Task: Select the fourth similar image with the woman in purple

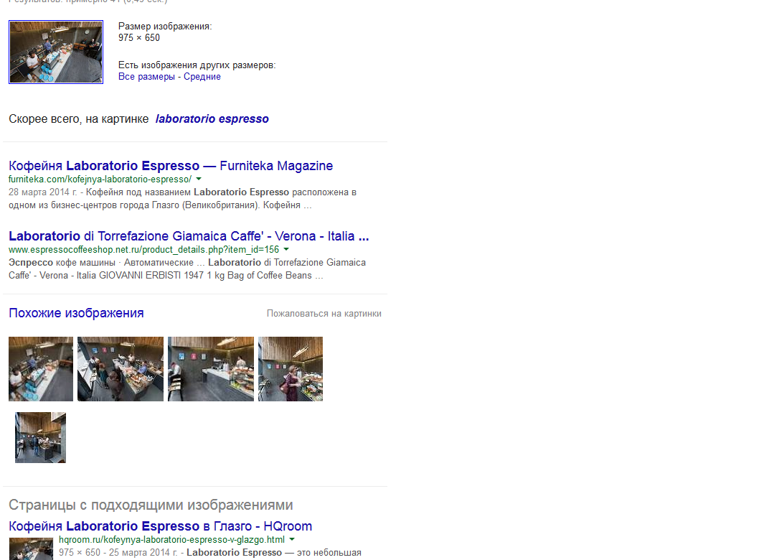Action: tap(291, 369)
